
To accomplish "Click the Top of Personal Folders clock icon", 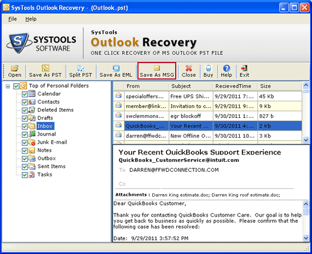I will coord(24,86).
